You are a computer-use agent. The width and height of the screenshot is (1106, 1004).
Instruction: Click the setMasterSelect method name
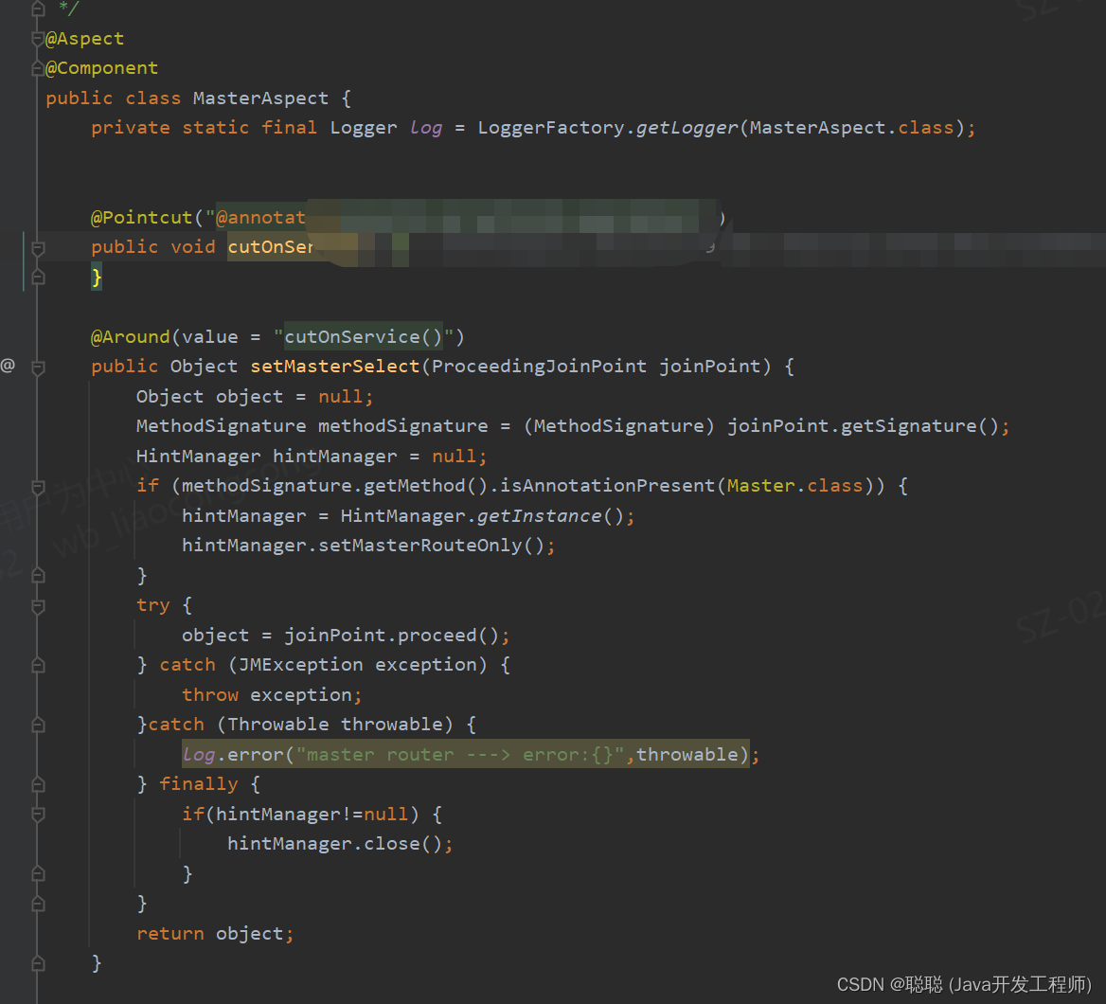[x=335, y=367]
